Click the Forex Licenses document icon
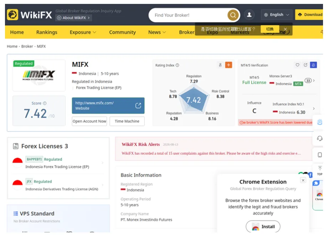Viewport: 328px width, 237px height. 16,146
